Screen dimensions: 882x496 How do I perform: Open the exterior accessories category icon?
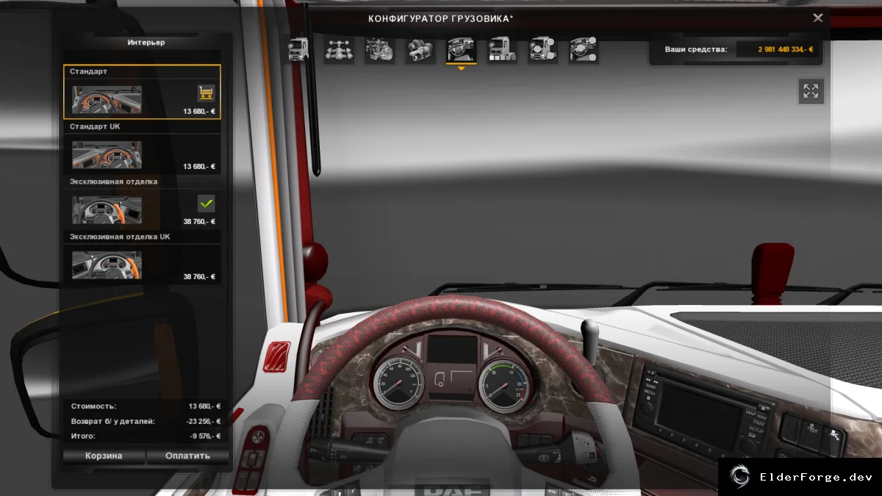543,50
